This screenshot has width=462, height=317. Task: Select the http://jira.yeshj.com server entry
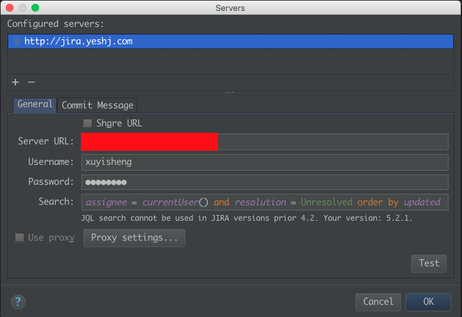point(230,41)
